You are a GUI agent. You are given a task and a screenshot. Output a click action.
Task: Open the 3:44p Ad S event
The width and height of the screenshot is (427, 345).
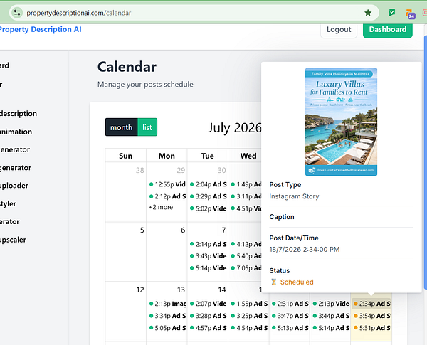331,316
